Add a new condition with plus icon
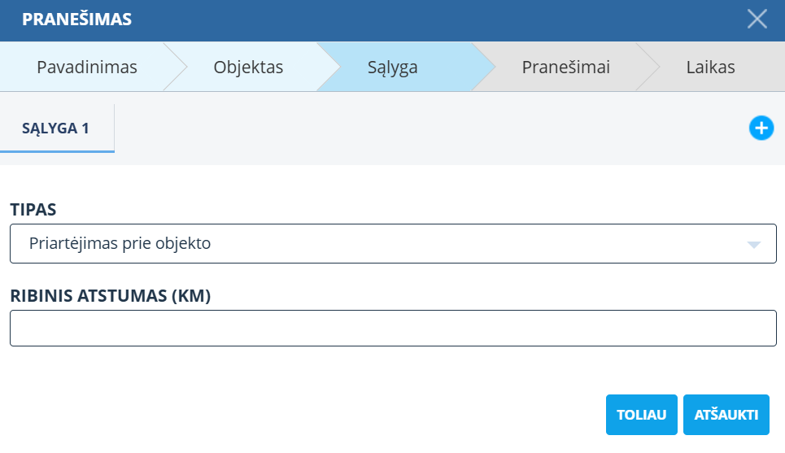The width and height of the screenshot is (785, 453). click(x=761, y=128)
